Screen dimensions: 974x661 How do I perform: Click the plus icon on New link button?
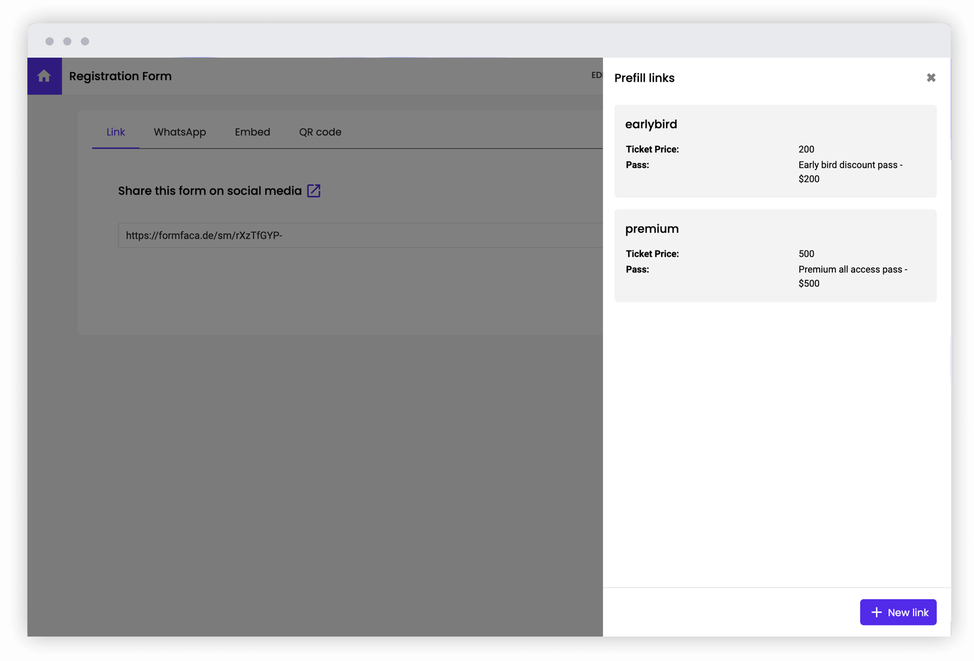[x=876, y=612]
